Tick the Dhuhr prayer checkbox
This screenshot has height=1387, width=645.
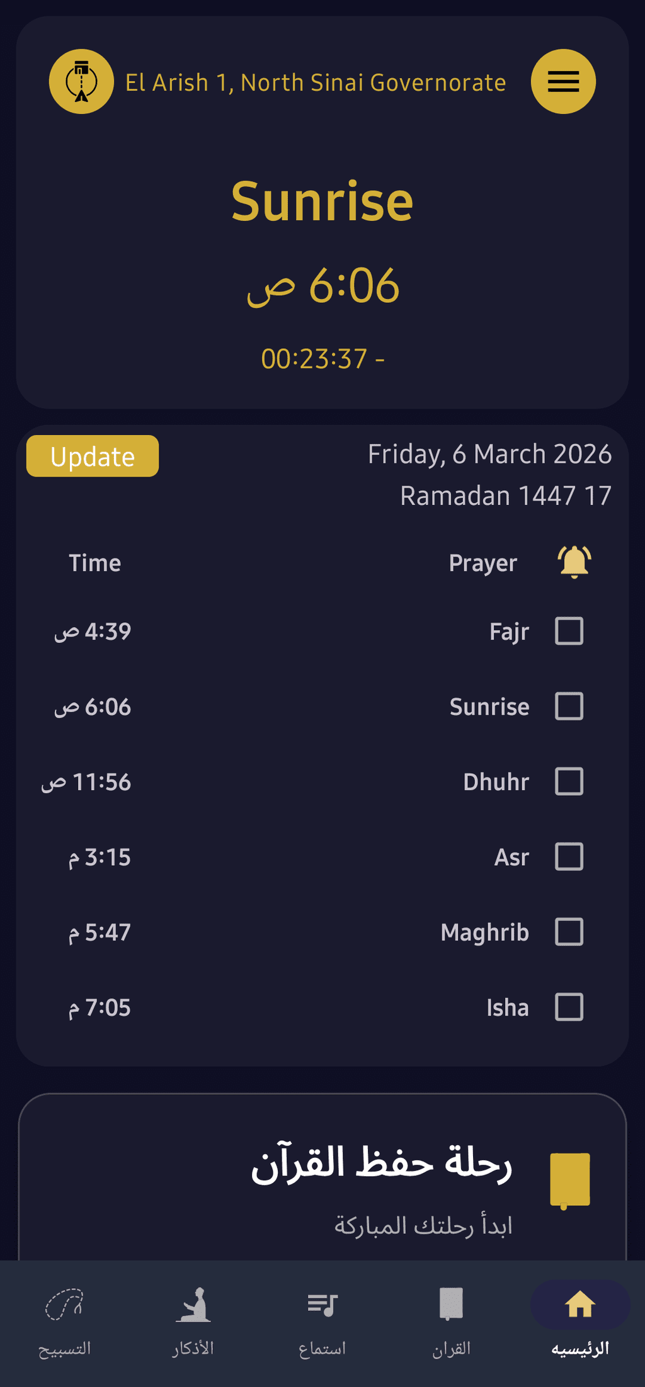(569, 781)
